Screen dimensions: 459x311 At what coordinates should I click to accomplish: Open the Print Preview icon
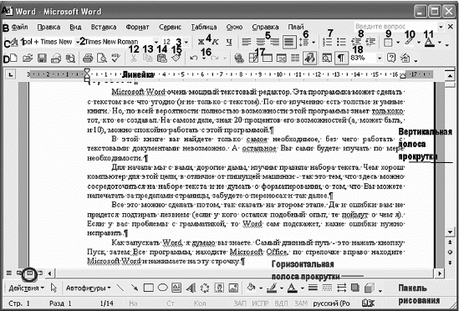coord(101,58)
